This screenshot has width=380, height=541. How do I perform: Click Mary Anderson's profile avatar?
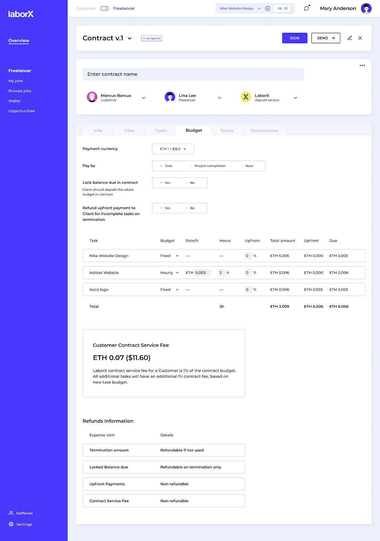366,8
